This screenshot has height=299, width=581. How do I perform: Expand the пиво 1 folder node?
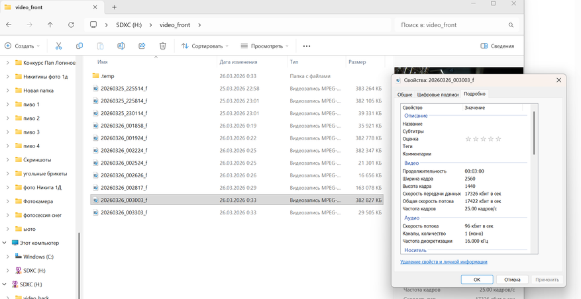pos(8,105)
